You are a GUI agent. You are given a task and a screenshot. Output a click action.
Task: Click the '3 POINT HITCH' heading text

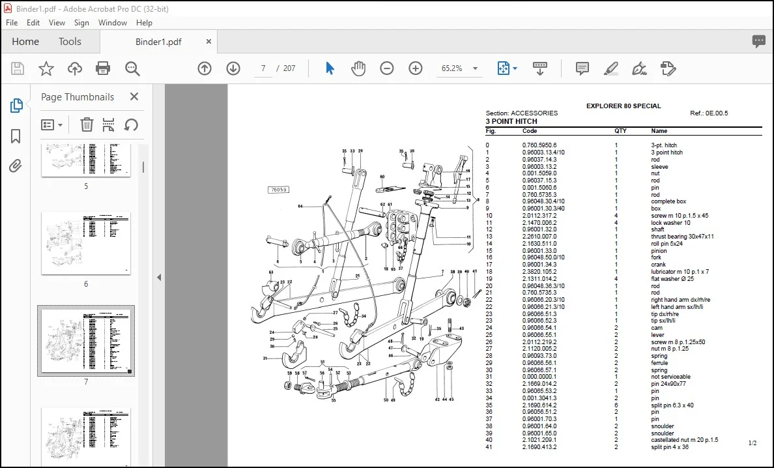[511, 121]
